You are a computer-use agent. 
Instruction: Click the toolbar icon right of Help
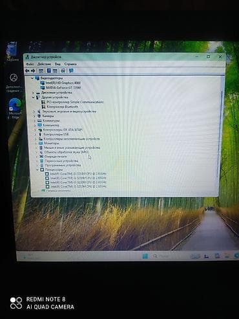[55, 71]
